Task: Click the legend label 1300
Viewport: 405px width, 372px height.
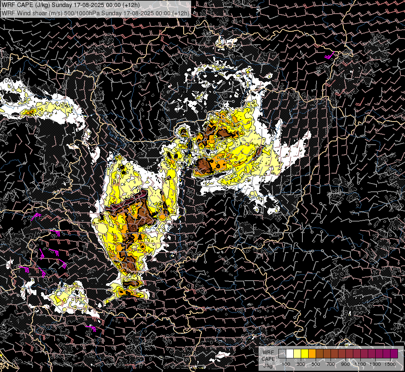Action: point(375,364)
